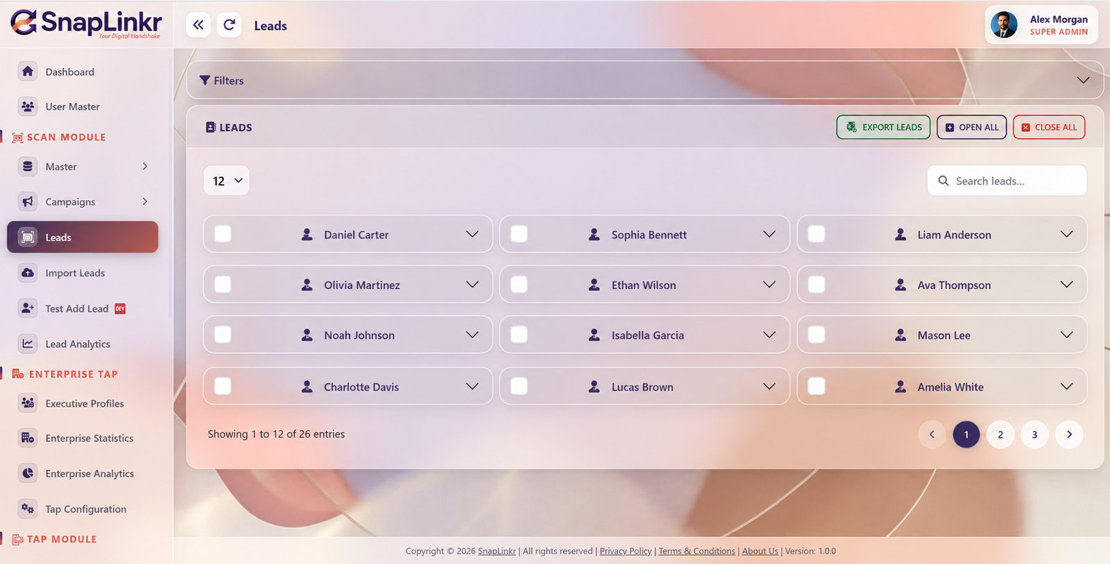
Task: Click the Dashboard home icon
Action: pos(28,71)
